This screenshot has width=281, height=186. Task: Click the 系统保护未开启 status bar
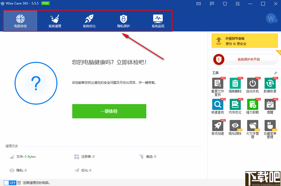[248, 59]
